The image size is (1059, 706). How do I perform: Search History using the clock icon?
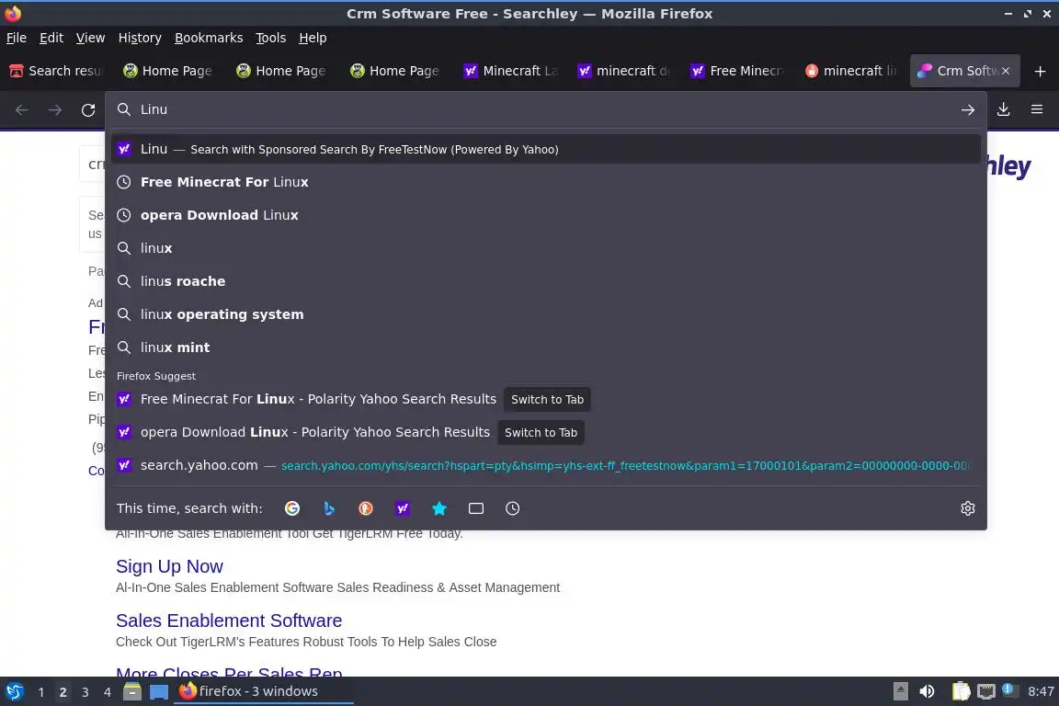tap(513, 508)
